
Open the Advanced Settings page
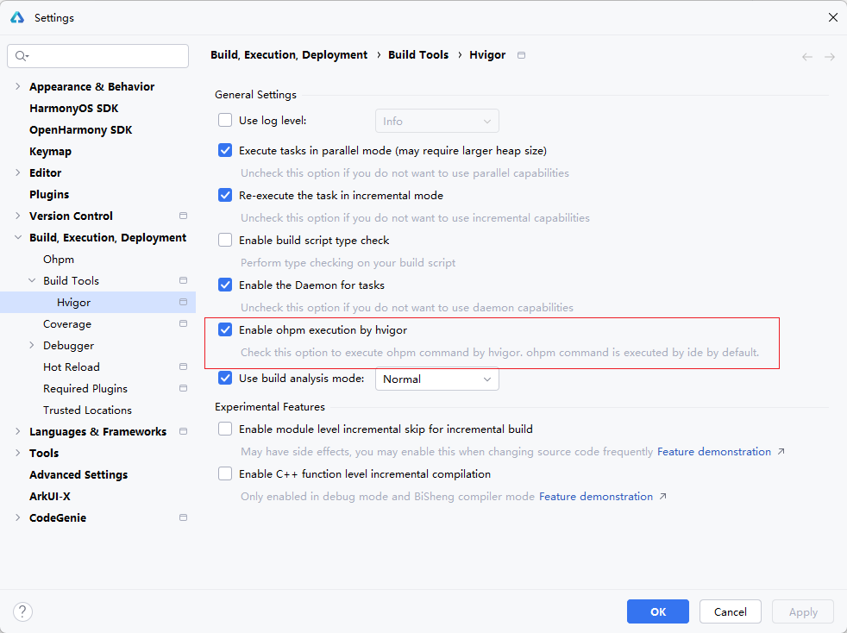(x=78, y=475)
